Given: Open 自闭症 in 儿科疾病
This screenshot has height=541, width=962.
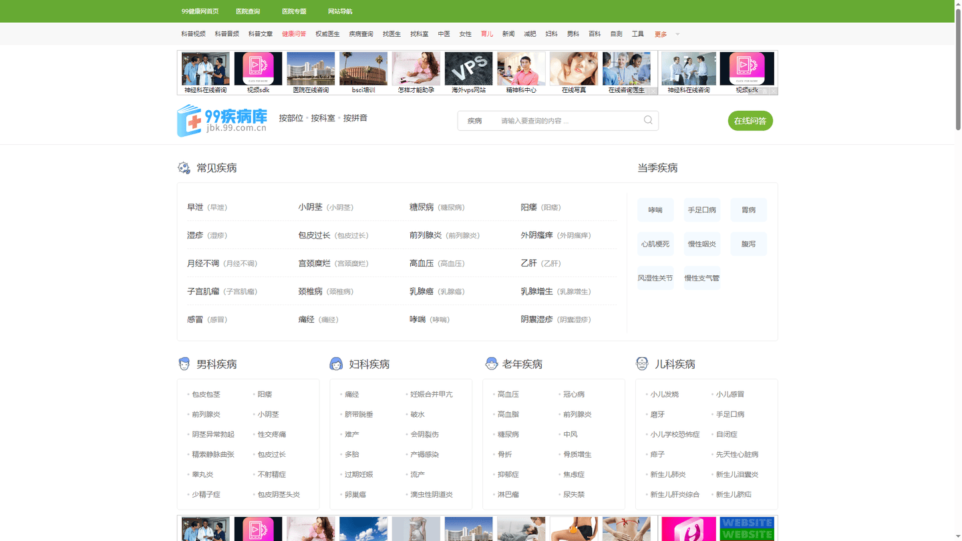Looking at the screenshot, I should point(727,434).
